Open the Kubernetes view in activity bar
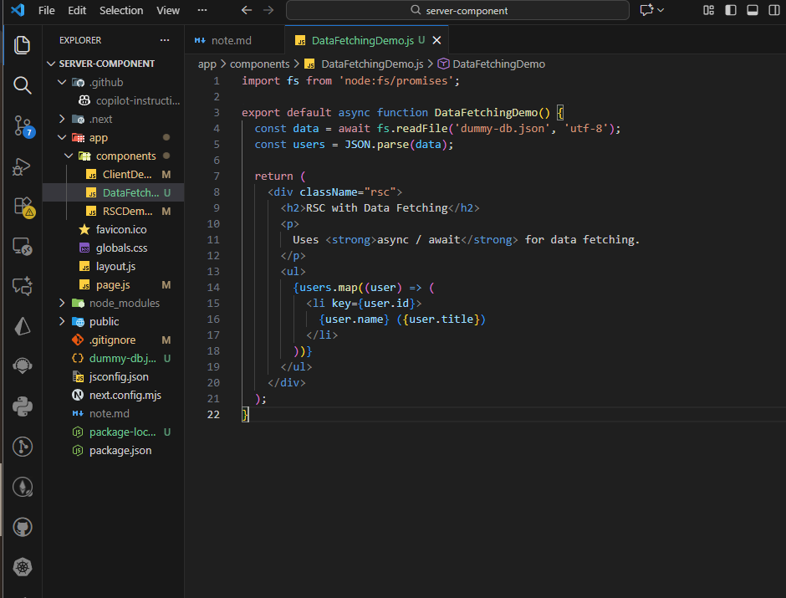Image resolution: width=786 pixels, height=598 pixels. coord(23,567)
